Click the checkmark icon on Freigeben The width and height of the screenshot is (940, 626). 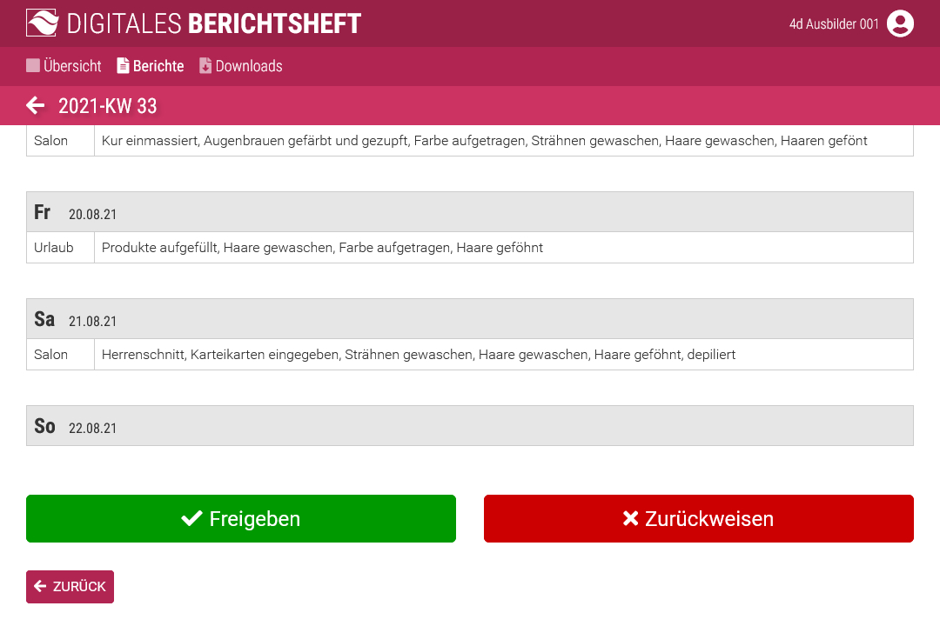coord(191,519)
